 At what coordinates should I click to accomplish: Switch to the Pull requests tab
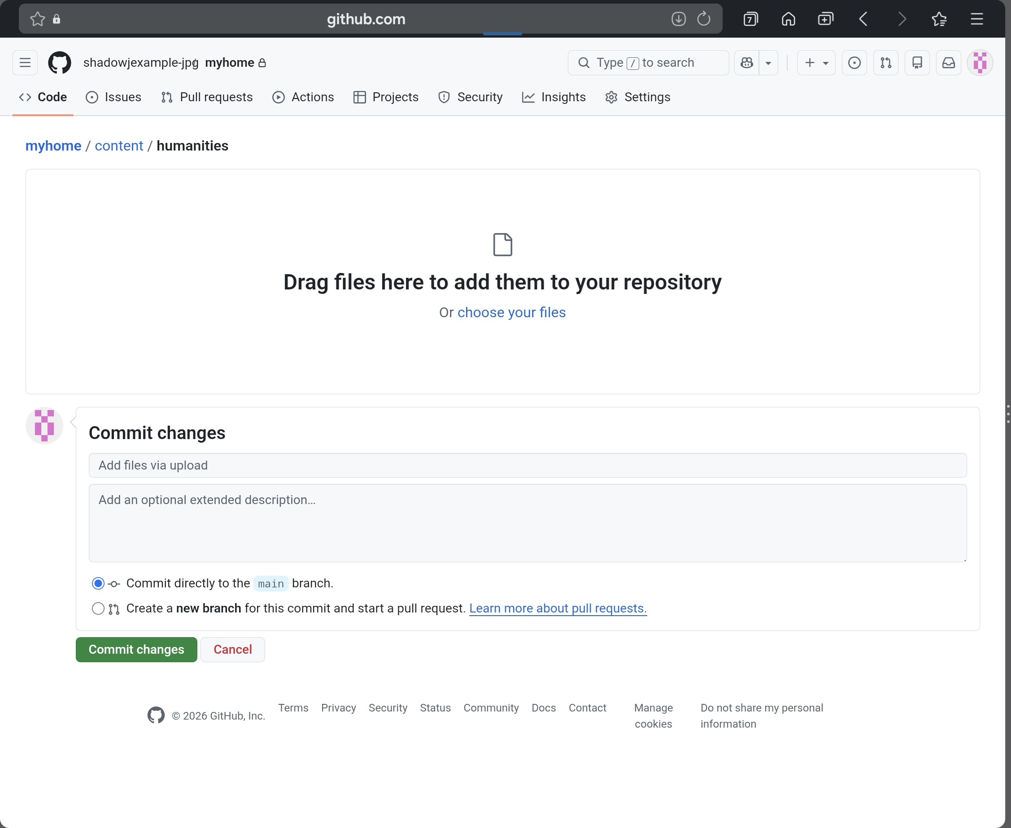pos(207,97)
